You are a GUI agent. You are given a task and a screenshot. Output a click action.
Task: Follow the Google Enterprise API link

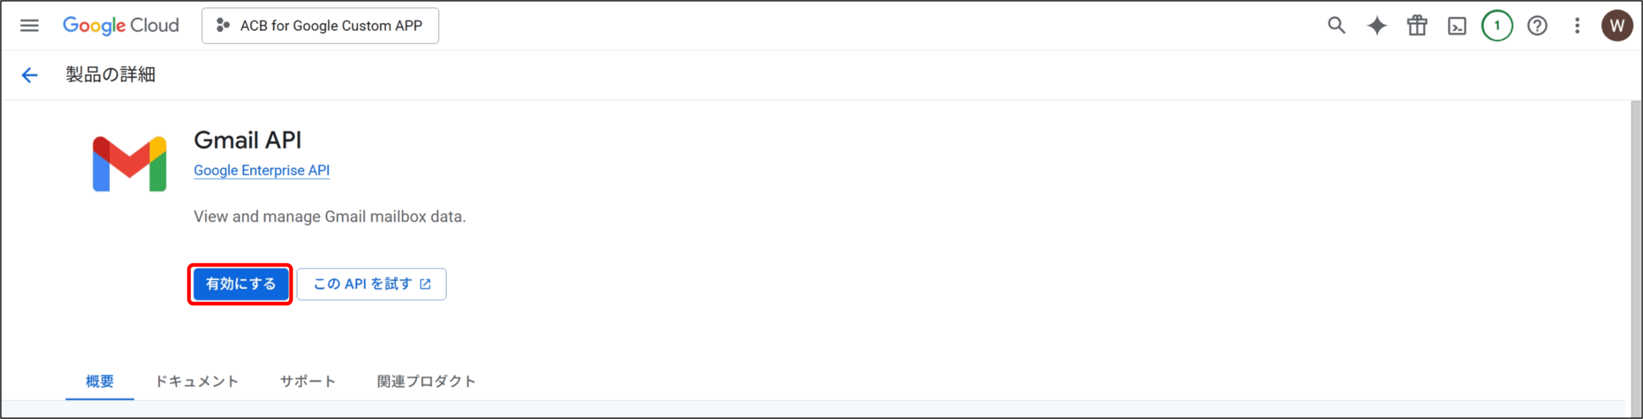261,170
